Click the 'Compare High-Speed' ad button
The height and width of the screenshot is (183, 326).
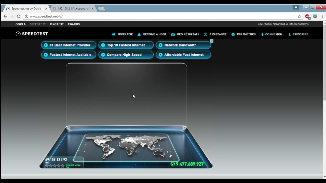click(x=126, y=55)
